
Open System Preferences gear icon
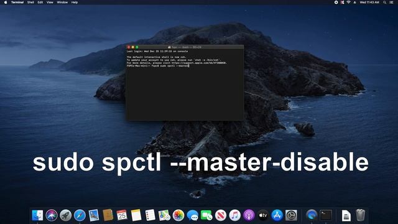(291, 215)
